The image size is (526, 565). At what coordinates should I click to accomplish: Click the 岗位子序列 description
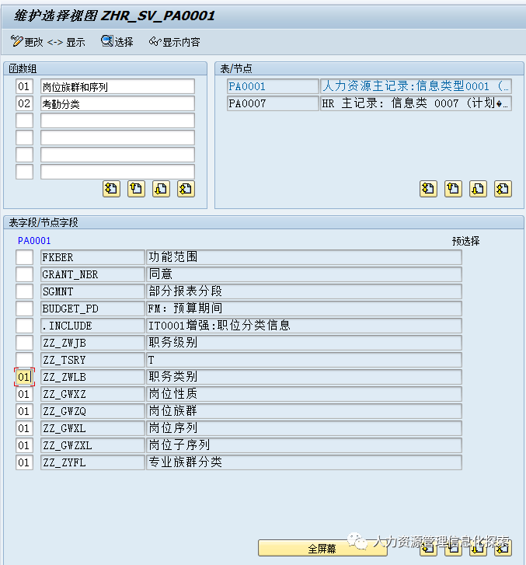(304, 445)
